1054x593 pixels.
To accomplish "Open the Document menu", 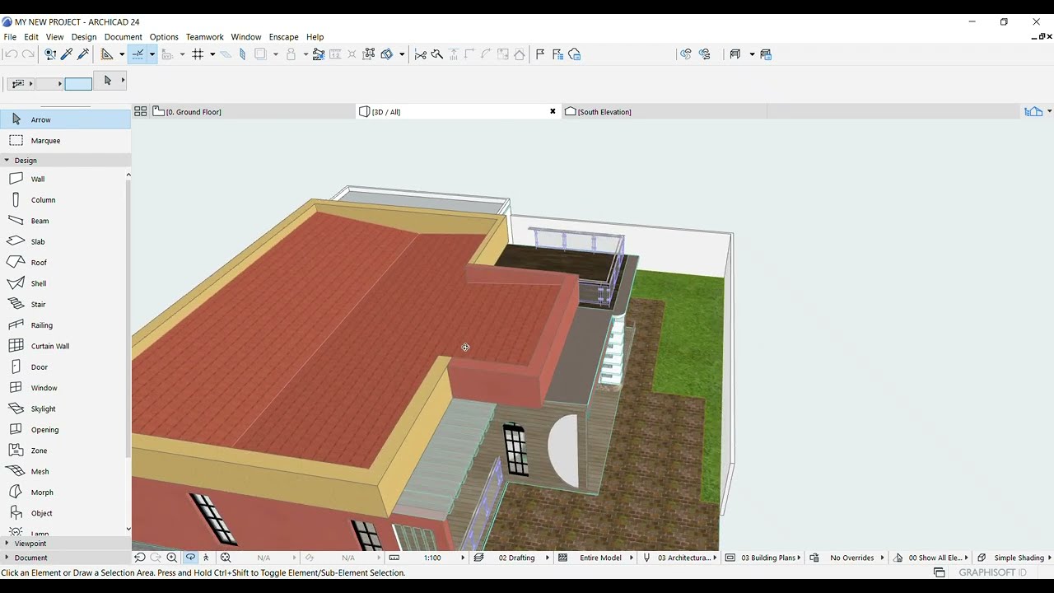I will click(124, 37).
